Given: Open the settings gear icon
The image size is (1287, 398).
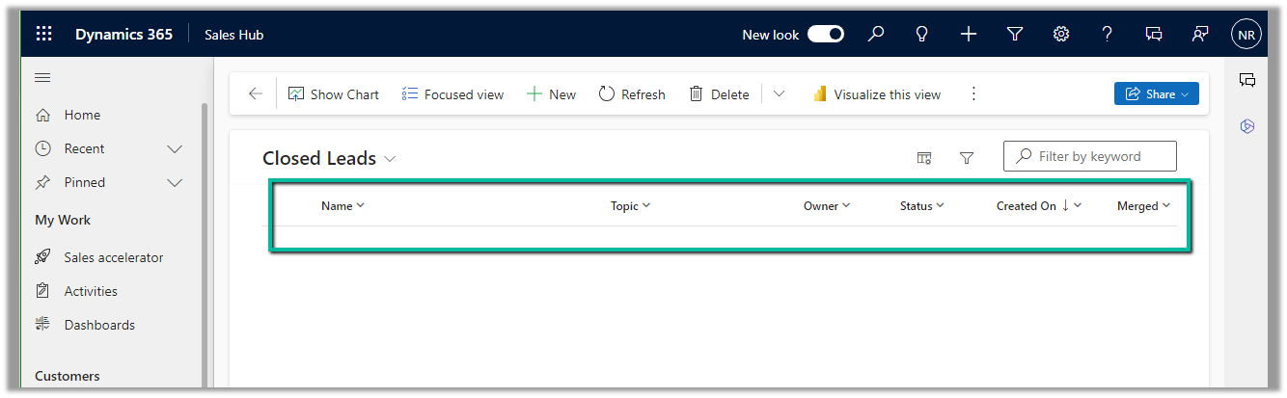Looking at the screenshot, I should point(1061,34).
